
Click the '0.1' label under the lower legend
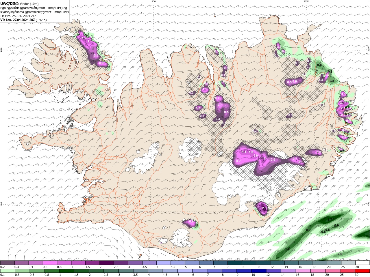tap(2, 275)
